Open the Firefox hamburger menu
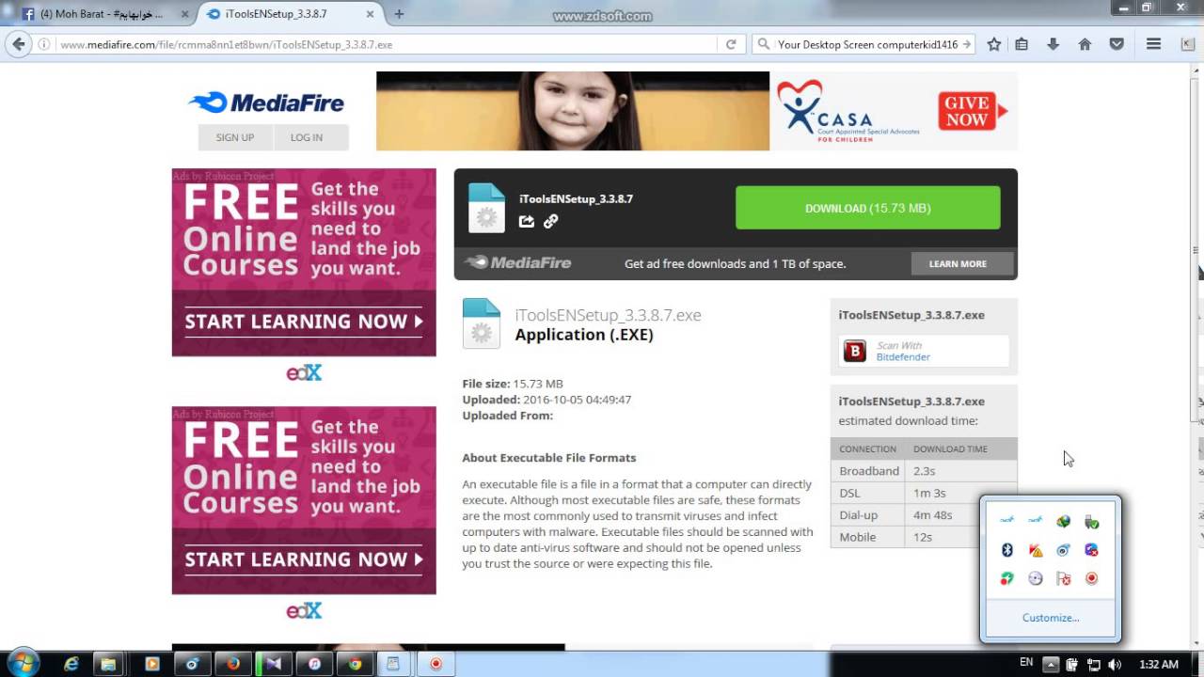Screen dimensions: 1204x677 pyautogui.click(x=1153, y=44)
